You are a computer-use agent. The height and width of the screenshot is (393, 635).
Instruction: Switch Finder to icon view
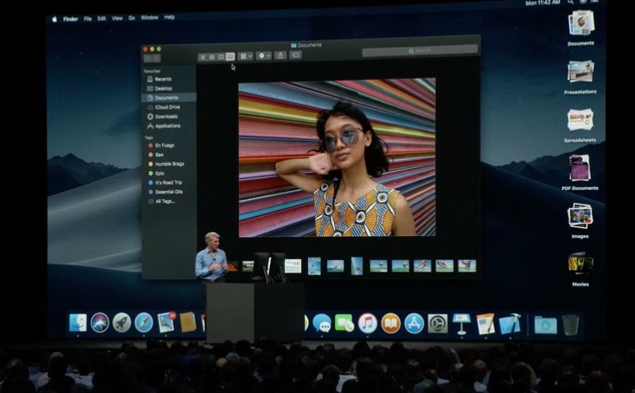(203, 57)
